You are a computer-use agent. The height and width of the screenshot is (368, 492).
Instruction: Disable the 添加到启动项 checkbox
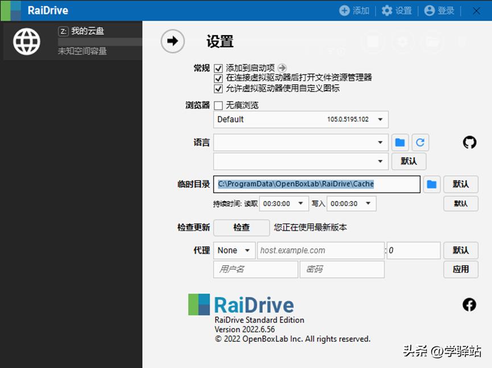(218, 67)
